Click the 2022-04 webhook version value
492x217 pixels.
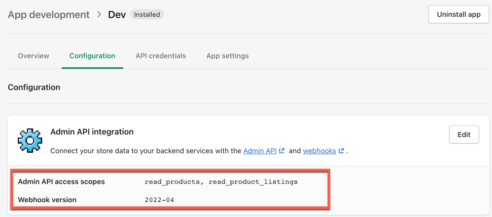[159, 200]
